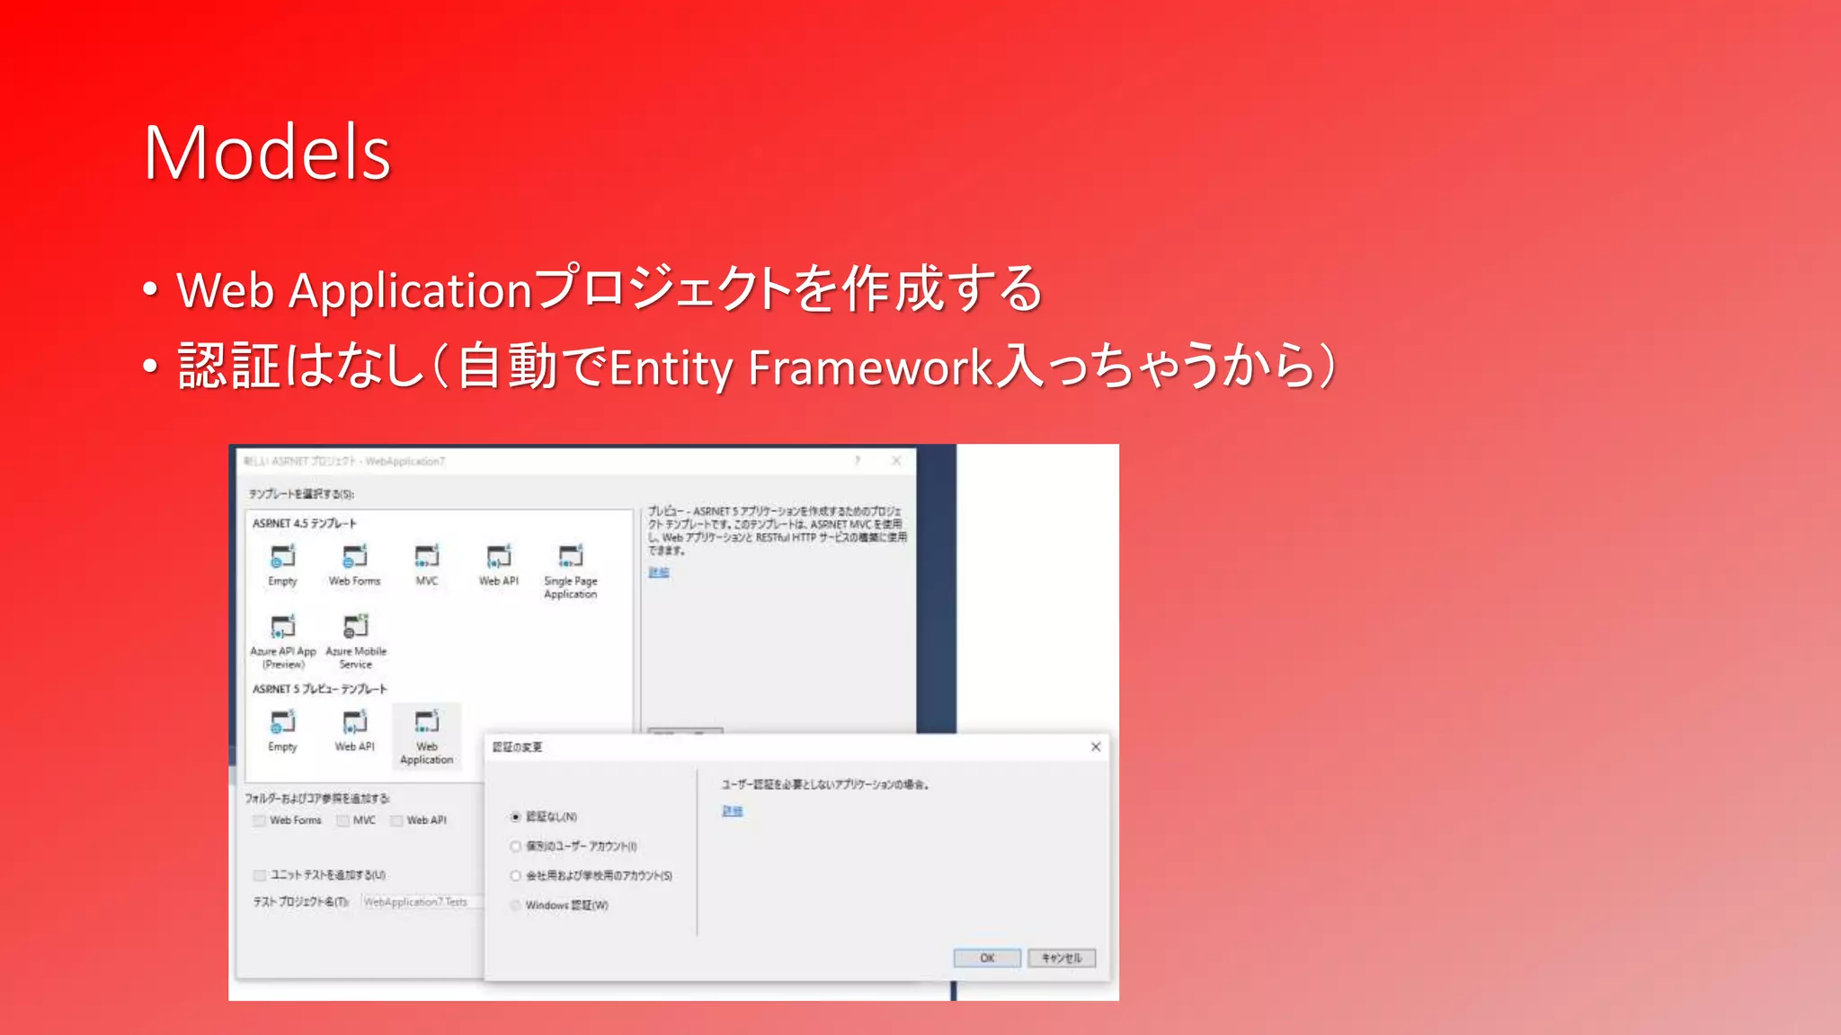Tick the MVC folder reference checkbox
Screen dimensions: 1841x1035
click(342, 820)
